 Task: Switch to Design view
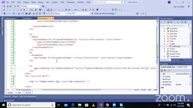pyautogui.click(x=9, y=93)
